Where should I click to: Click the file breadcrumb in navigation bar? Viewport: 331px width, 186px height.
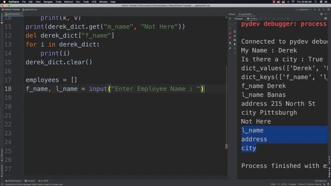coord(30,9)
